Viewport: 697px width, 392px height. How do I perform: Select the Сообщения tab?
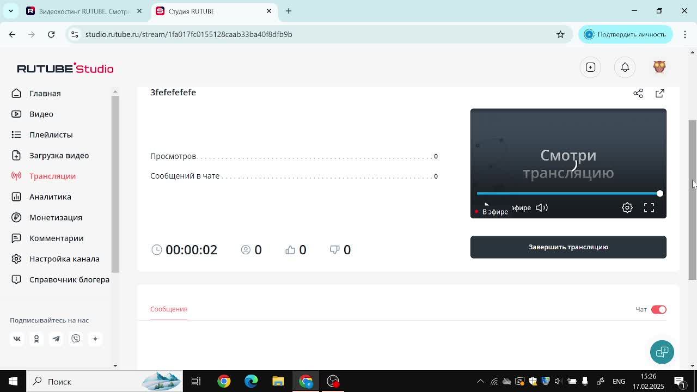click(x=169, y=309)
